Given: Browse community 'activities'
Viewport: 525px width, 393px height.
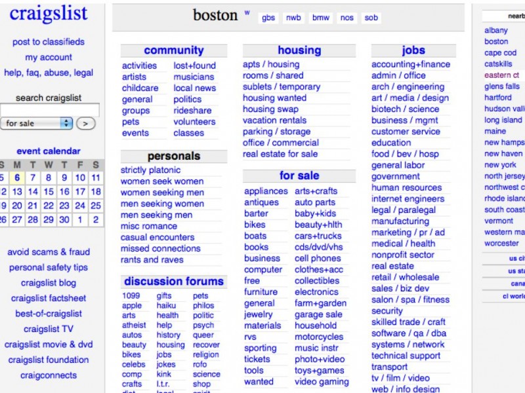Looking at the screenshot, I should click(x=139, y=65).
